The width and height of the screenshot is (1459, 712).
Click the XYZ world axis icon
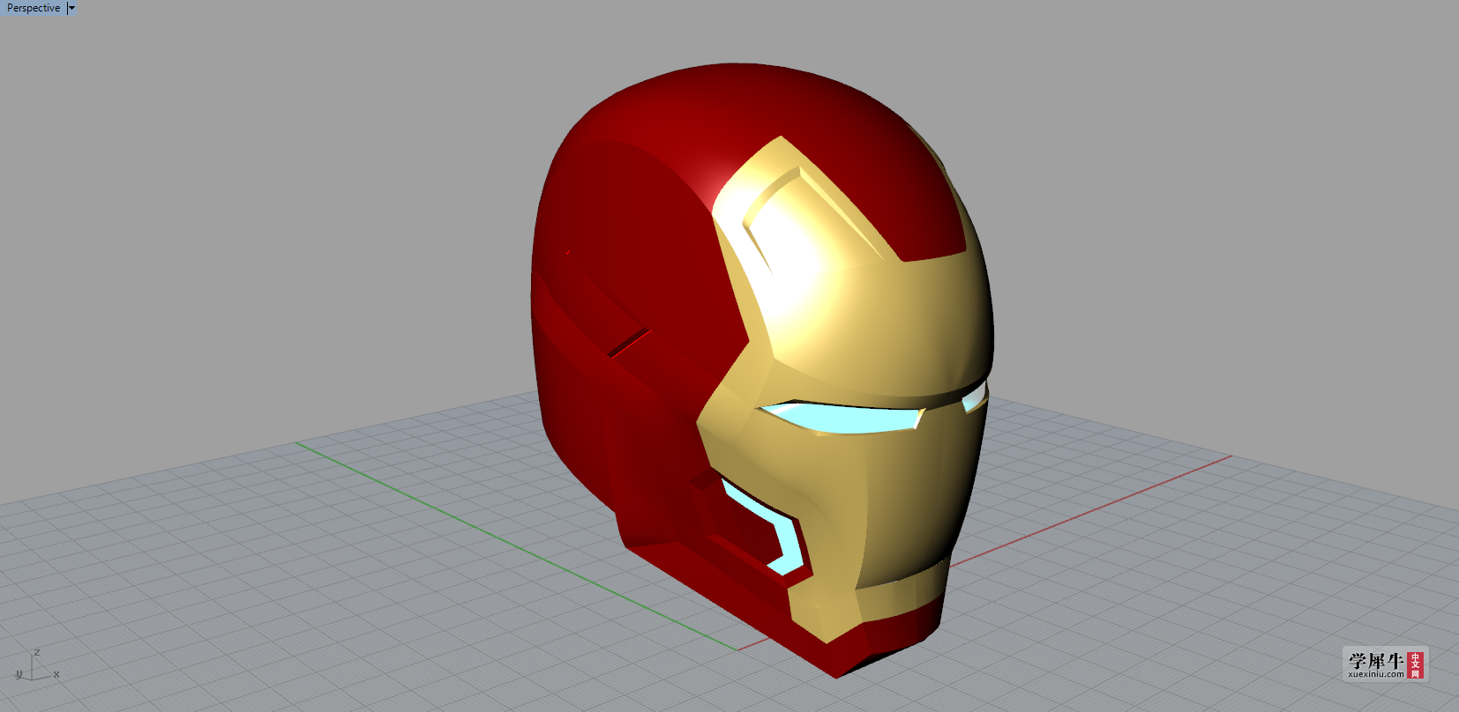(x=37, y=666)
